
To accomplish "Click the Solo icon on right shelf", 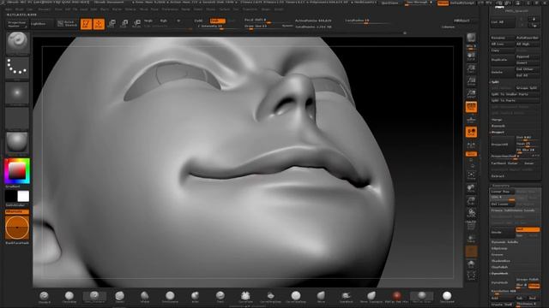I will 471,264.
